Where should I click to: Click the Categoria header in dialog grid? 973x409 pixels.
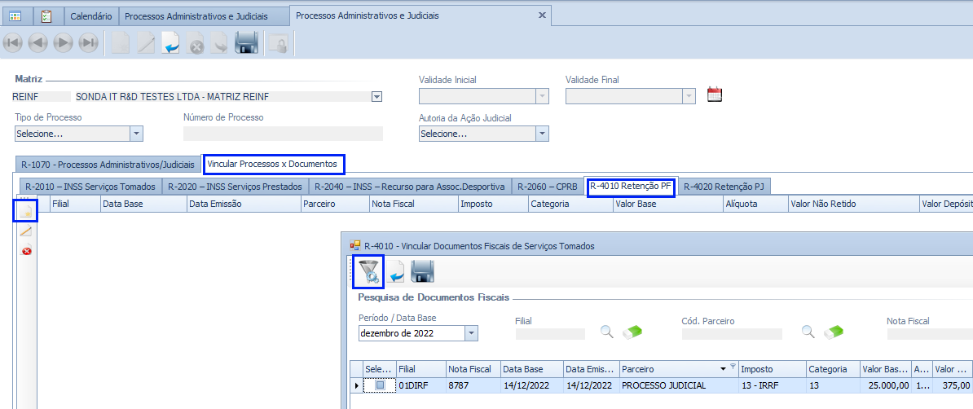(x=833, y=369)
